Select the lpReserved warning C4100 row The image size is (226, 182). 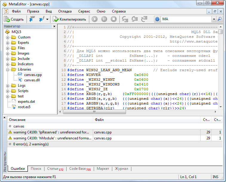[115, 132]
